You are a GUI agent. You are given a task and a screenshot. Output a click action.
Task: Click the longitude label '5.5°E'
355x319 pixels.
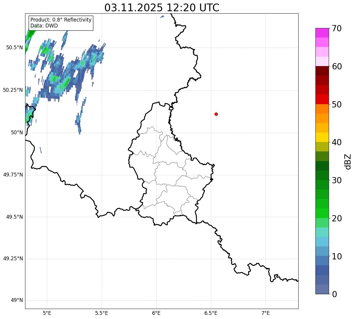tap(102, 313)
